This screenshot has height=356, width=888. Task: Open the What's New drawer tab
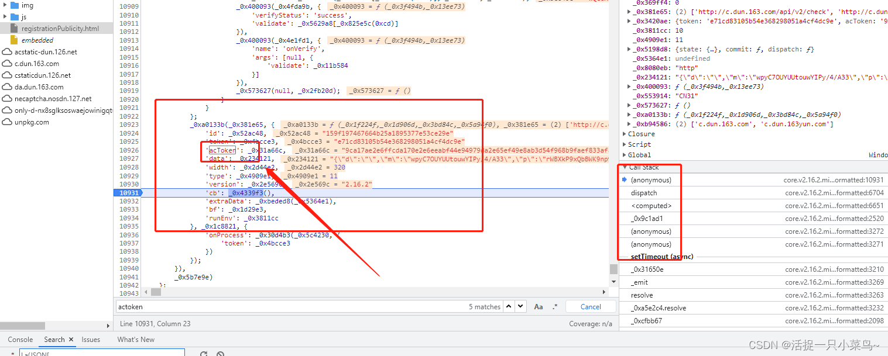coord(136,340)
